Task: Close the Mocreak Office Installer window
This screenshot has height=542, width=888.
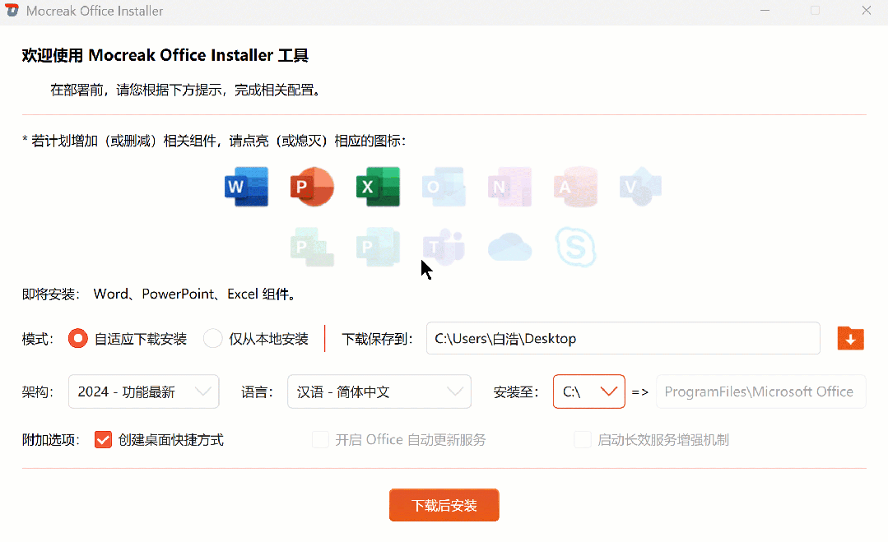Action: pyautogui.click(x=867, y=10)
